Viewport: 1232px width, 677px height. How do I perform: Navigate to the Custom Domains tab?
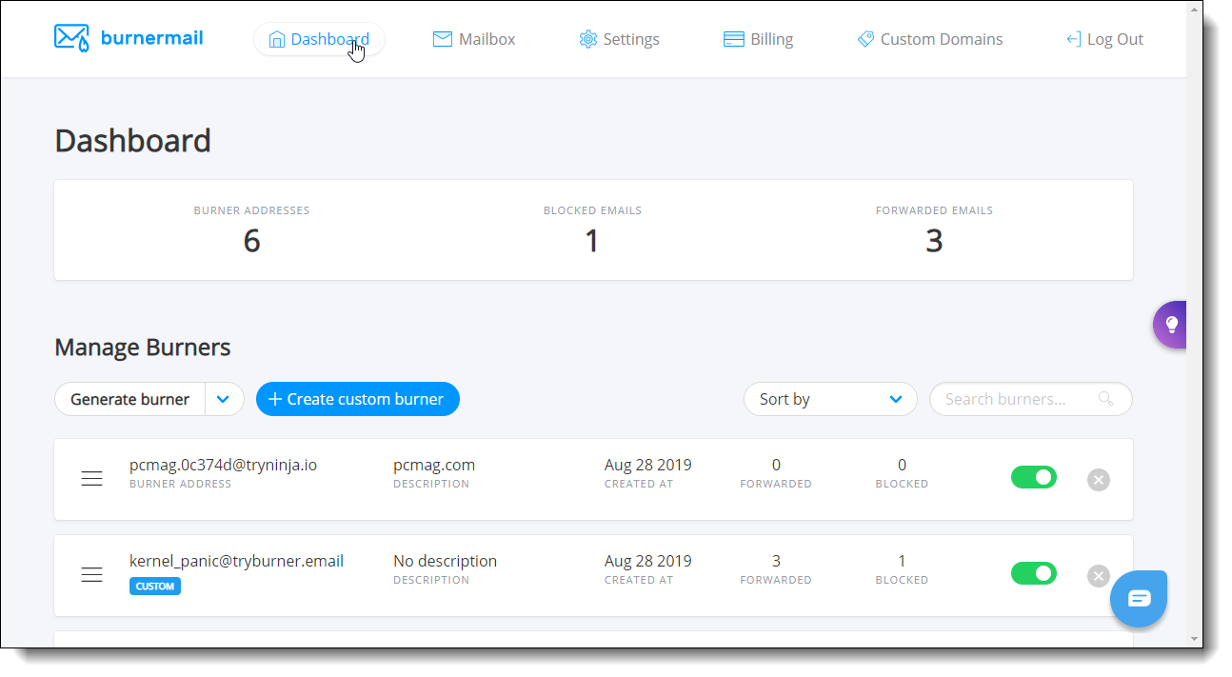click(929, 39)
